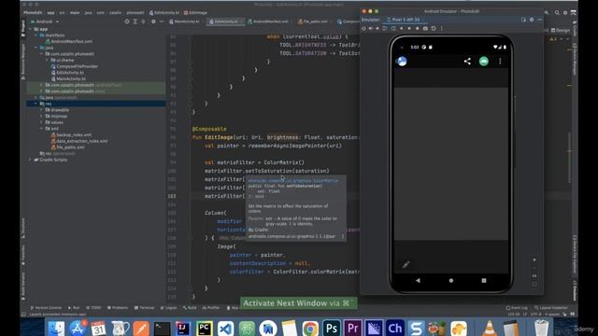
Task: Click the emulator volume down icon
Action: pos(377,28)
